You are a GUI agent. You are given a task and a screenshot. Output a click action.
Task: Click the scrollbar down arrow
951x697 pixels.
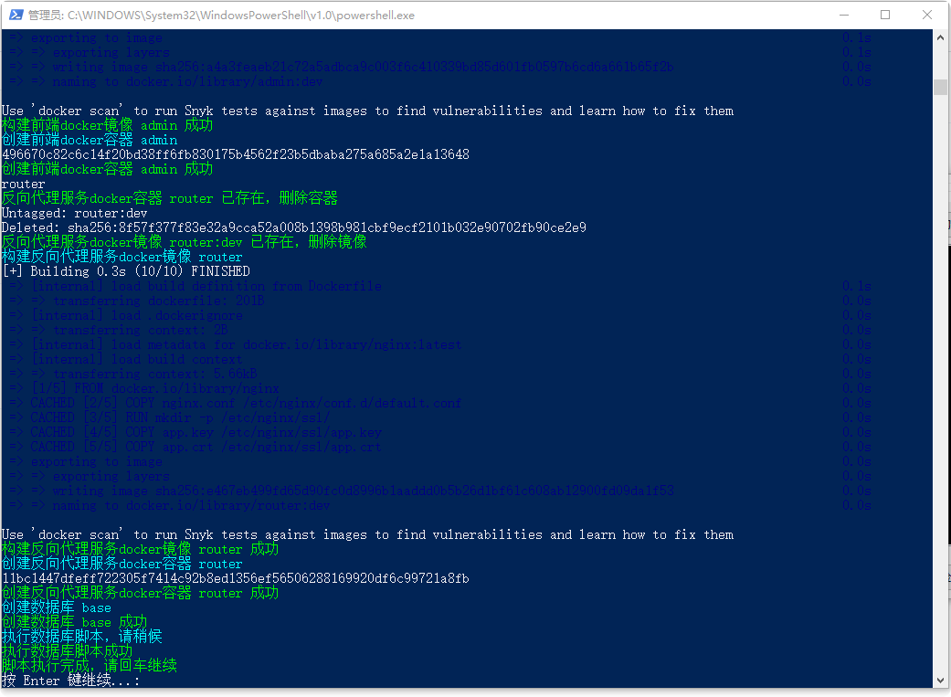tap(940, 680)
